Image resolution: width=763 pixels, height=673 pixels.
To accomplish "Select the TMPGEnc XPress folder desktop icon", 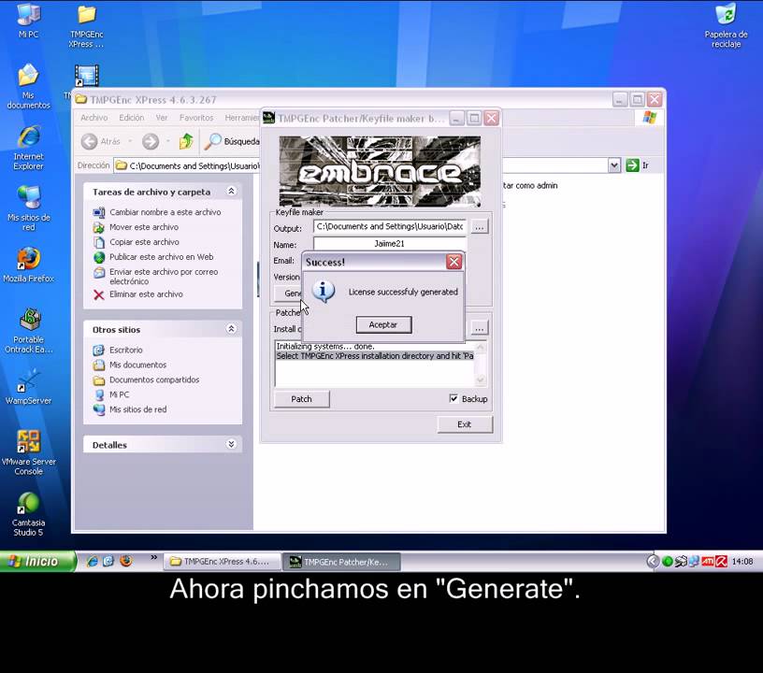I will pos(87,25).
